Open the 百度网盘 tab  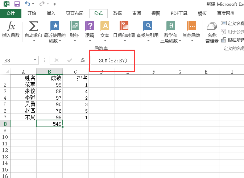(226, 13)
